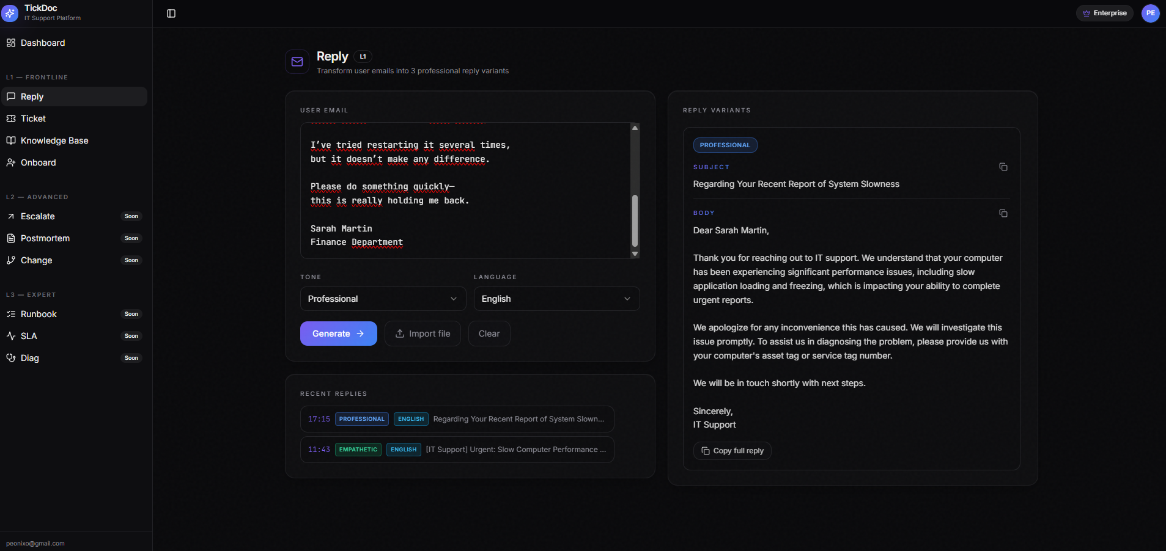Click the Postmortem document icon
This screenshot has width=1166, height=551.
coord(11,238)
